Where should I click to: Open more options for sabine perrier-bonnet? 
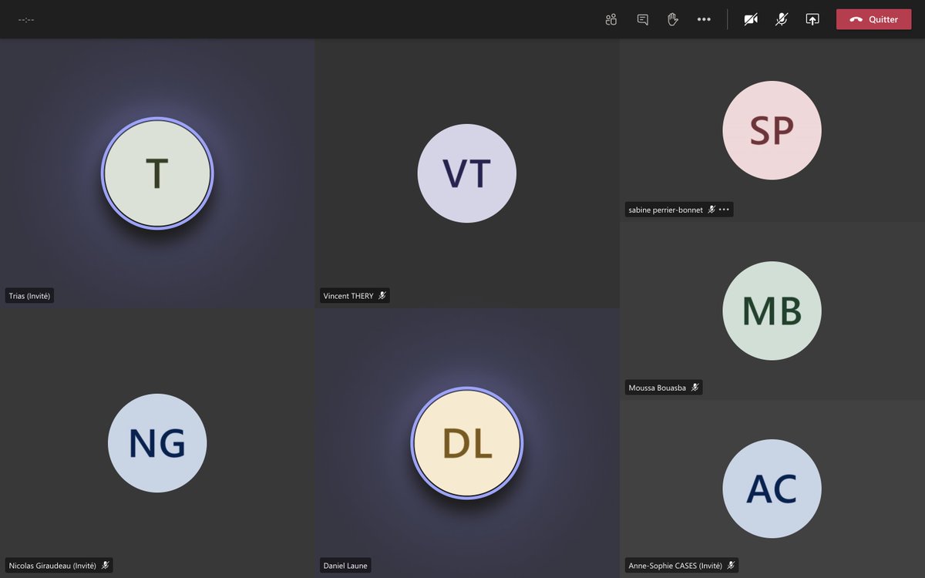point(724,210)
